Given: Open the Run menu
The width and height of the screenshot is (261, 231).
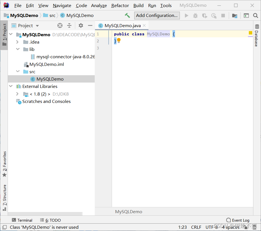Looking at the screenshot, I should pyautogui.click(x=152, y=5).
